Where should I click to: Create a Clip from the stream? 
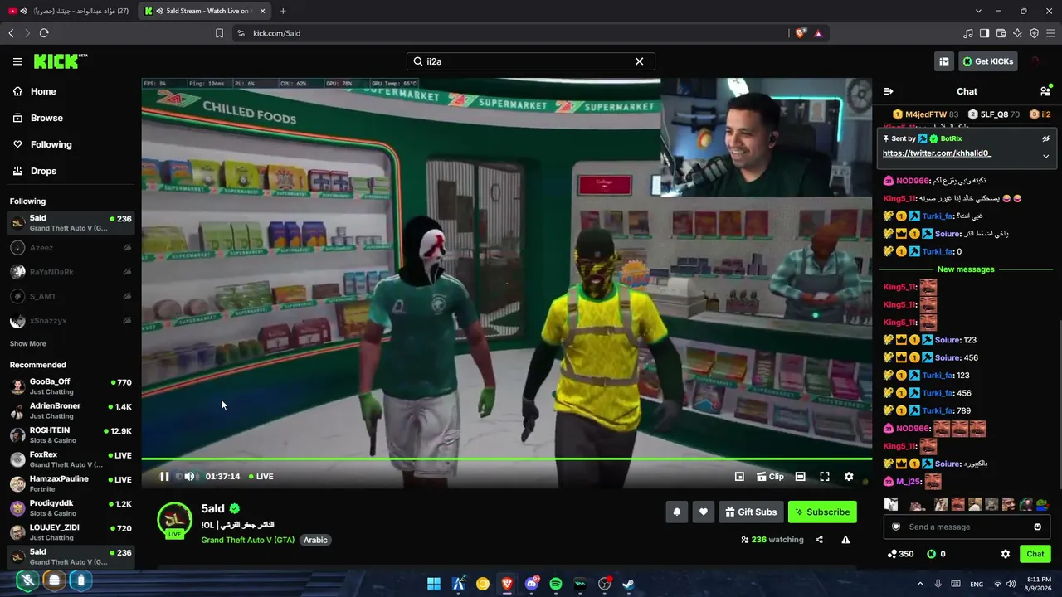click(x=770, y=476)
